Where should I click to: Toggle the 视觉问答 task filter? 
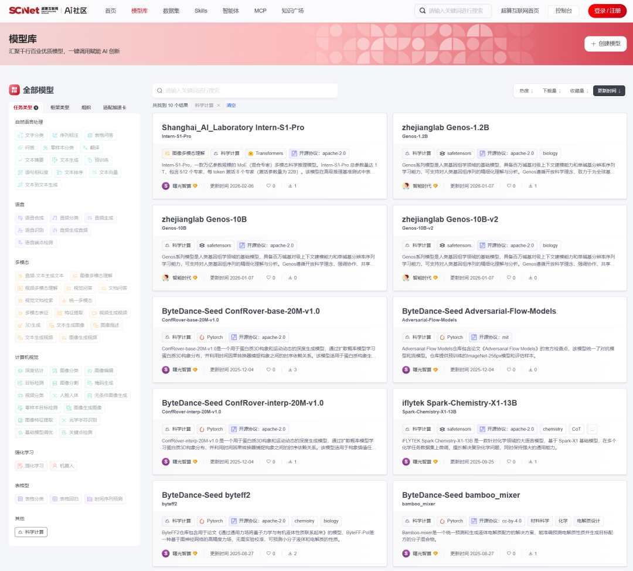80,288
